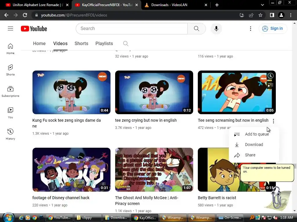The width and height of the screenshot is (297, 222).
Task: Go to Home in sidebar
Action: click(10, 49)
